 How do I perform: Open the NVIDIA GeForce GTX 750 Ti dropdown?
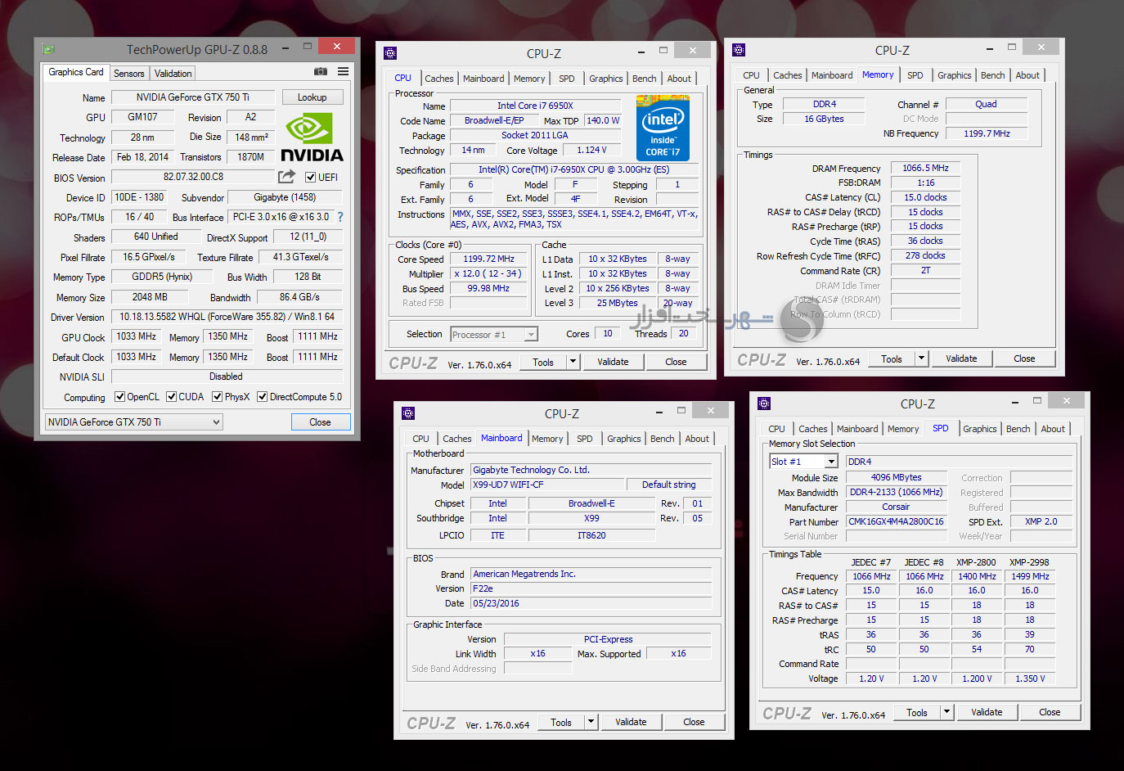(x=135, y=422)
